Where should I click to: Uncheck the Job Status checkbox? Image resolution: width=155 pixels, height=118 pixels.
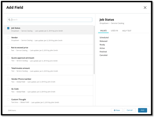coord(8,28)
